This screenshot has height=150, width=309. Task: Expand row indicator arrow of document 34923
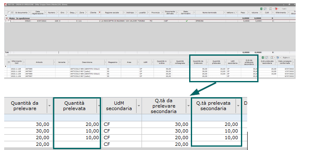6,21
